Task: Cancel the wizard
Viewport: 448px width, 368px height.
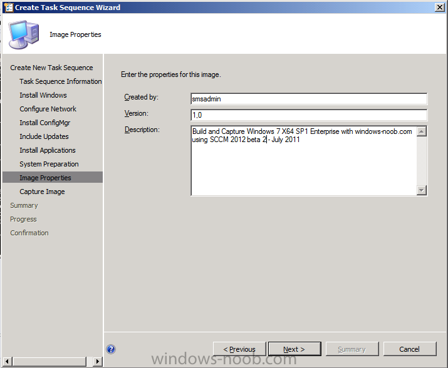Action: coord(410,349)
